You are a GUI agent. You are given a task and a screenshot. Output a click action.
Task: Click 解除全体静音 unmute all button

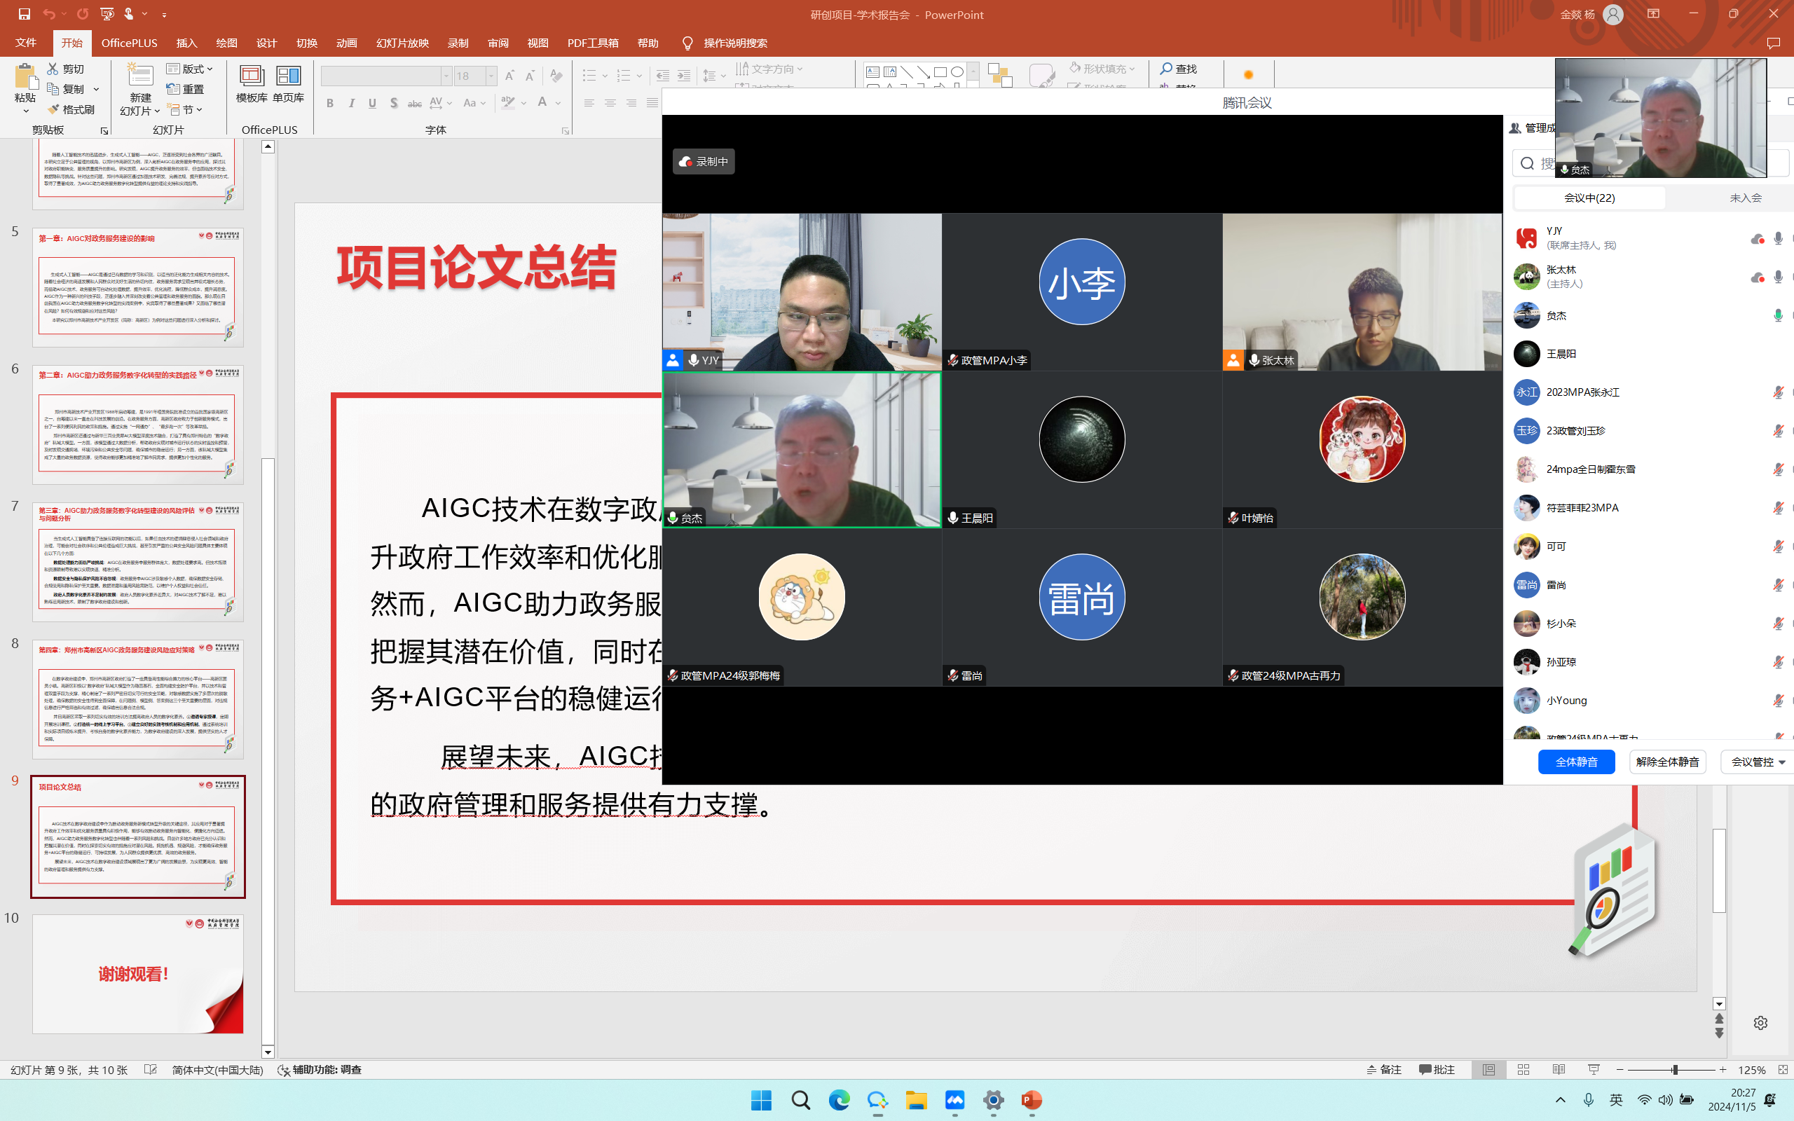1668,762
